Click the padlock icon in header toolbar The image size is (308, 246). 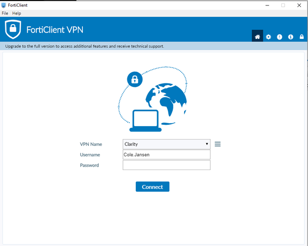coord(302,36)
